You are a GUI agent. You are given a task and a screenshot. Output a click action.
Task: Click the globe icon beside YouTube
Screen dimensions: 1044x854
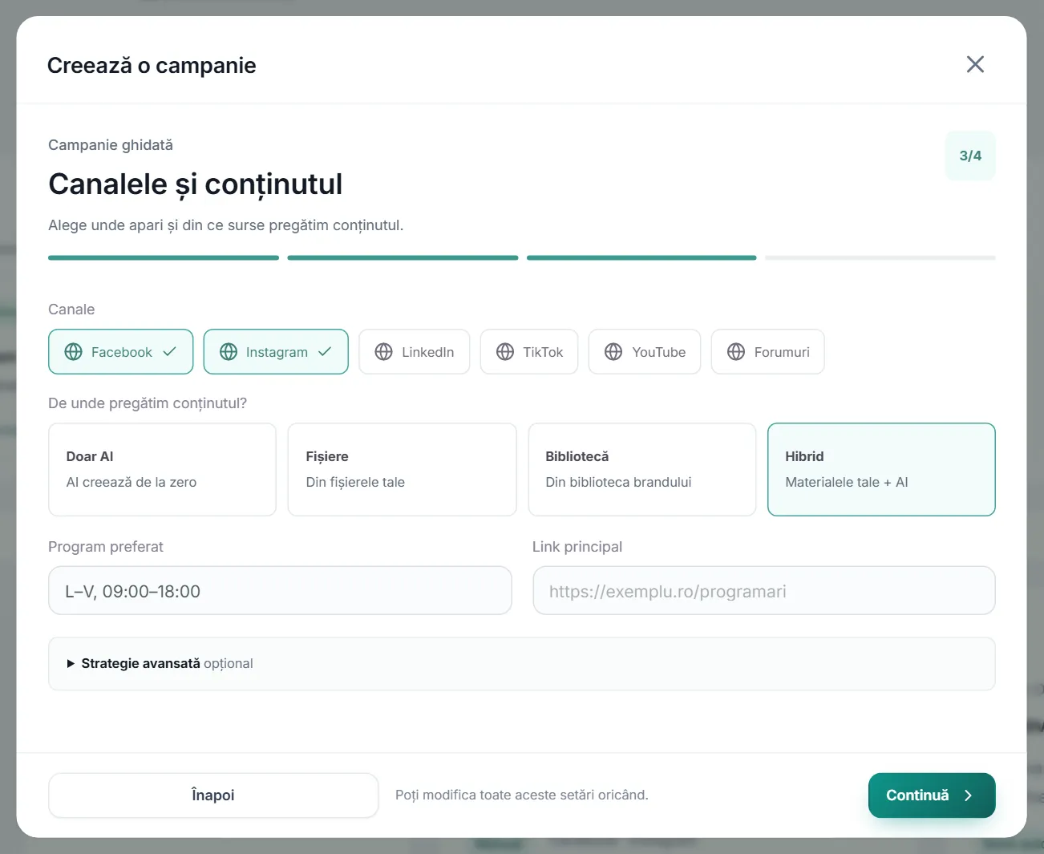(x=613, y=352)
